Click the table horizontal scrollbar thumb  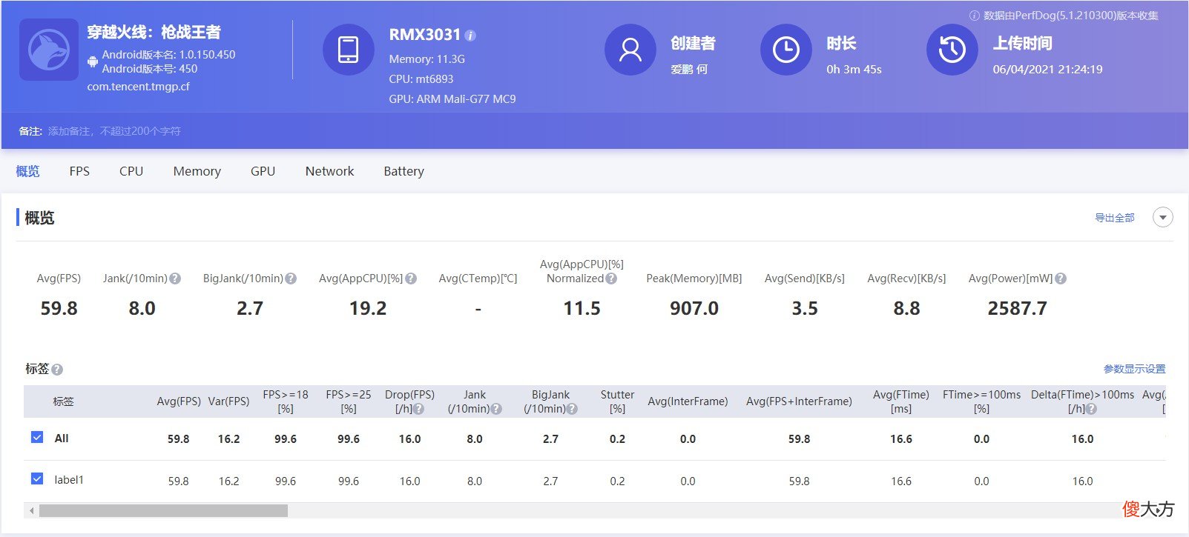(163, 511)
